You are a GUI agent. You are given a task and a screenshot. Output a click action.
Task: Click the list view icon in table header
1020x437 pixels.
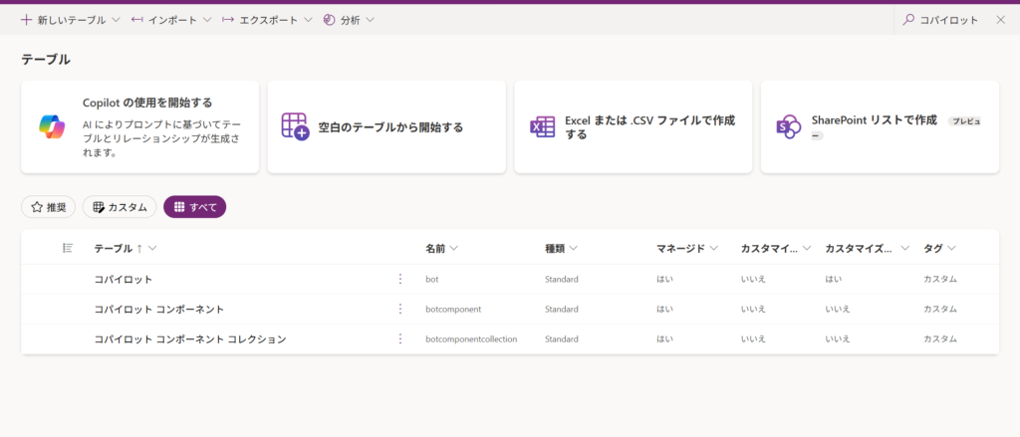(x=67, y=248)
